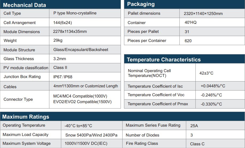Select the NOCT value 42±3°C
The height and width of the screenshot is (148, 245).
click(207, 73)
